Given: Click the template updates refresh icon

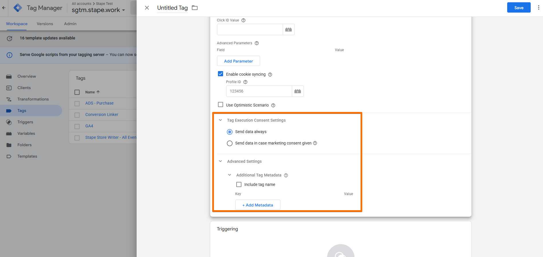Looking at the screenshot, I should coord(9,38).
